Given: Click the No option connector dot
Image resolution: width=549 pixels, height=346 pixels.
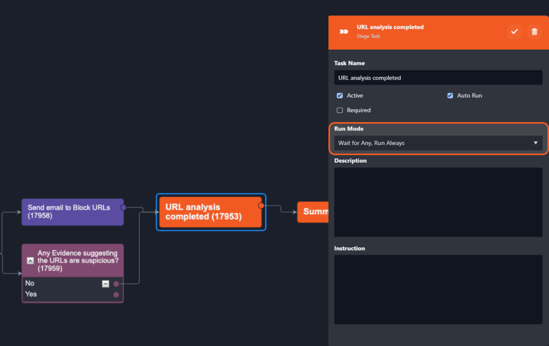Looking at the screenshot, I should [x=116, y=284].
